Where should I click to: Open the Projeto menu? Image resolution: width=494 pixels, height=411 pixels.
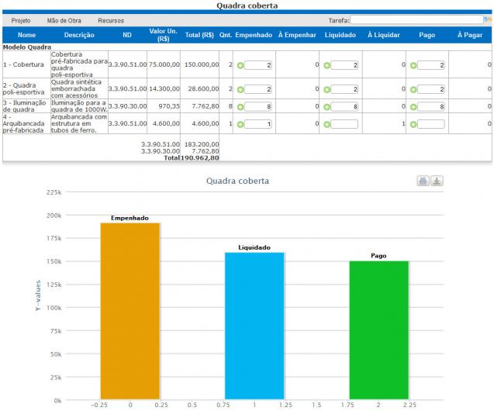[21, 20]
